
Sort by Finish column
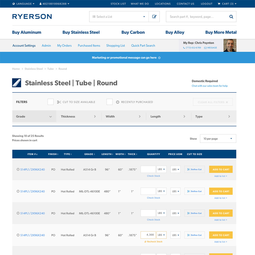point(53,154)
